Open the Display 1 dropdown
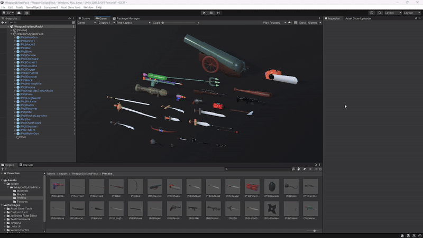The image size is (423, 238). point(107,23)
